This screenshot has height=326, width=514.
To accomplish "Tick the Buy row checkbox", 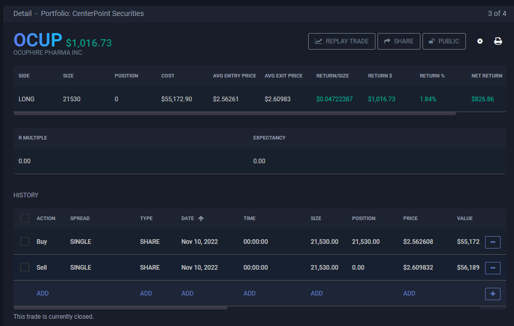I will [x=25, y=242].
